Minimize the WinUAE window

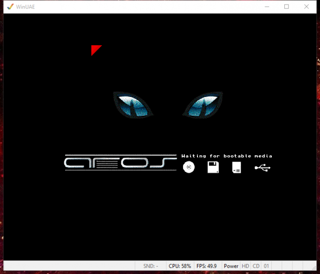[267, 7]
